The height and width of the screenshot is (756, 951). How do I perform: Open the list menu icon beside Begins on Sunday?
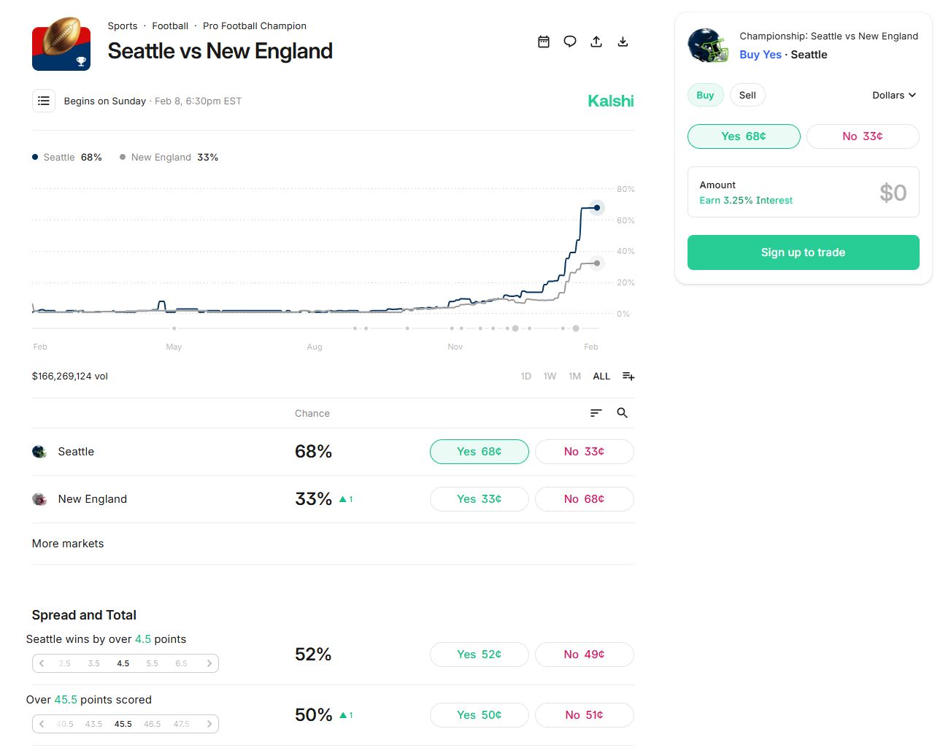tap(44, 101)
